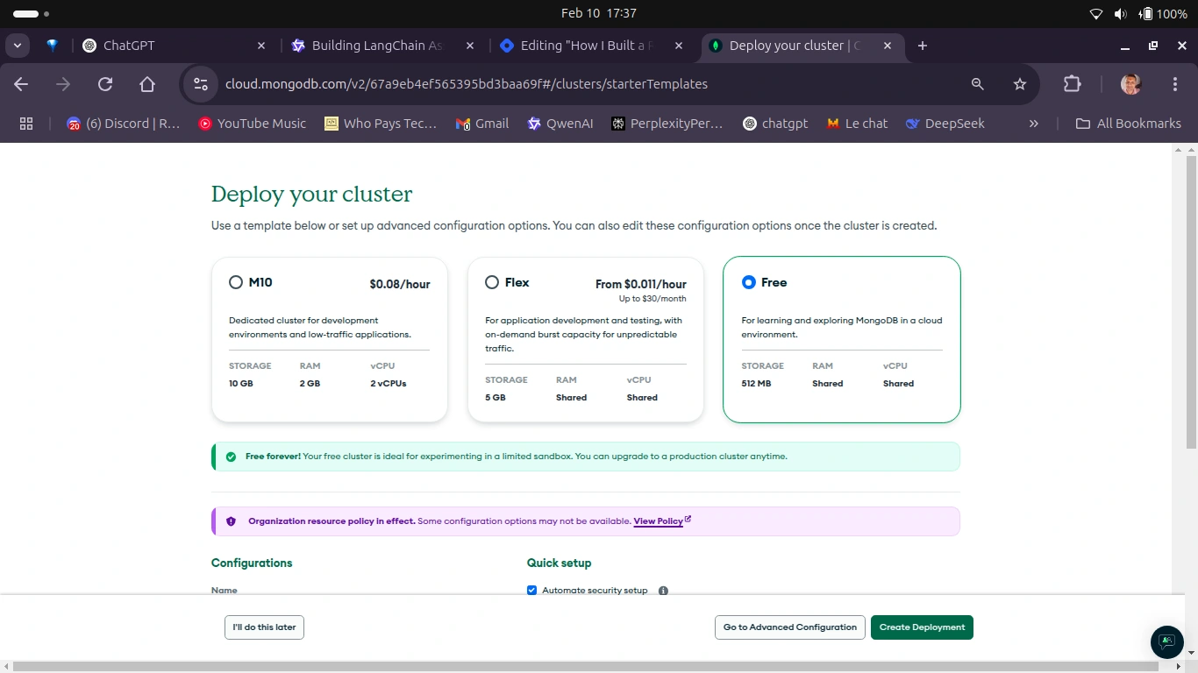The width and height of the screenshot is (1198, 673).
Task: Reload the page
Action: coord(105,84)
